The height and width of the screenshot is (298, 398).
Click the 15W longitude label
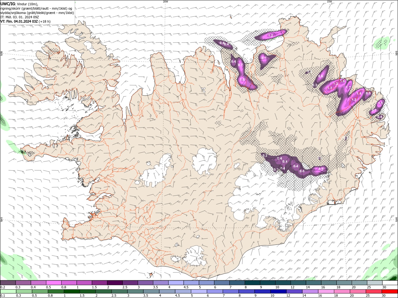tap(330, 2)
